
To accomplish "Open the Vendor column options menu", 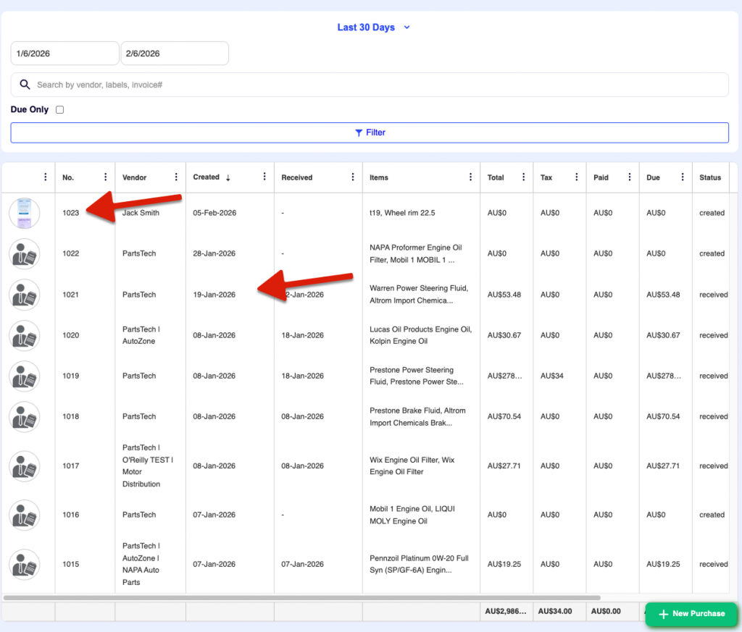I will pyautogui.click(x=176, y=177).
